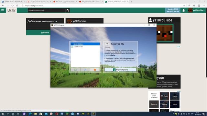
Task: Click the green Добавить button under new post
Action: (x=45, y=33)
